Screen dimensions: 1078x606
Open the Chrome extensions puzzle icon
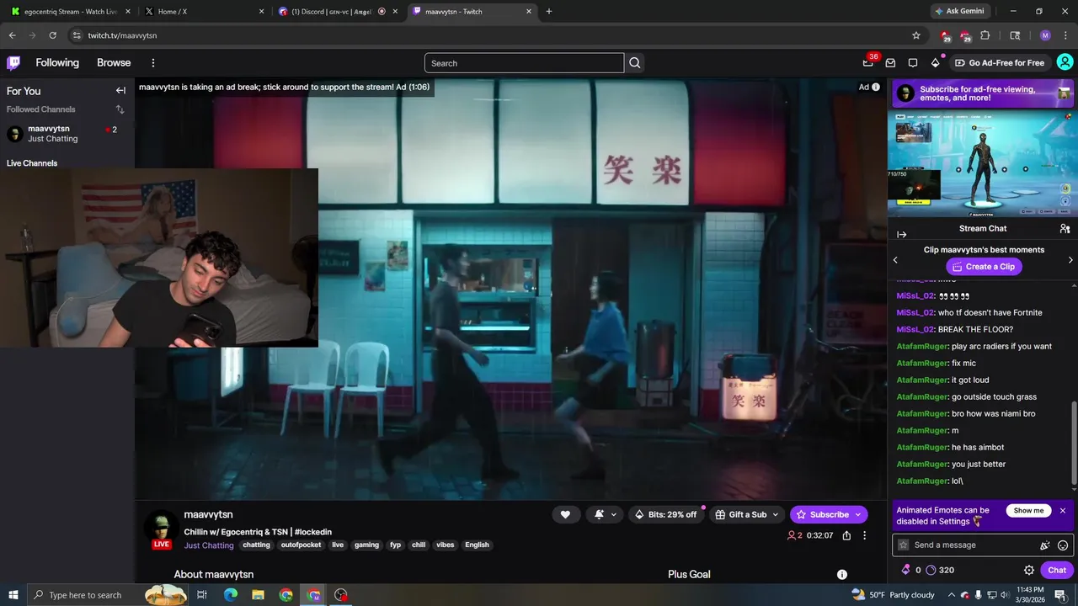tap(985, 35)
